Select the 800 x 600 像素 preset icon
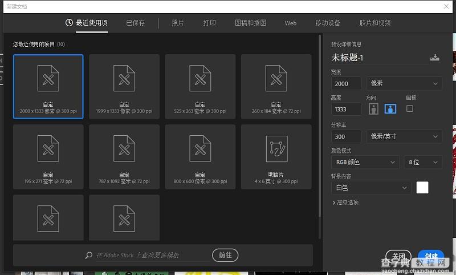456x275 pixels. pyautogui.click(x=200, y=148)
